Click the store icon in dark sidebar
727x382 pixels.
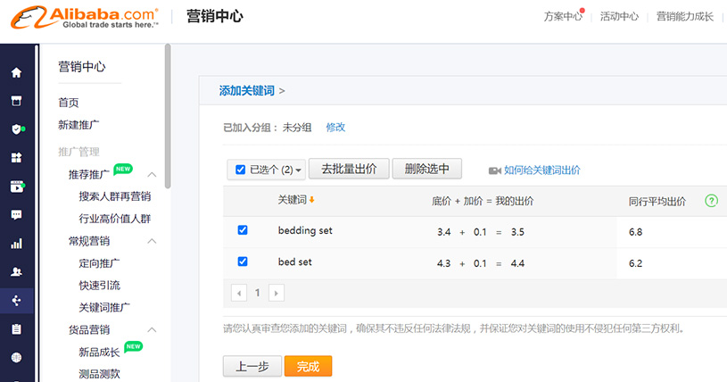[x=16, y=101]
